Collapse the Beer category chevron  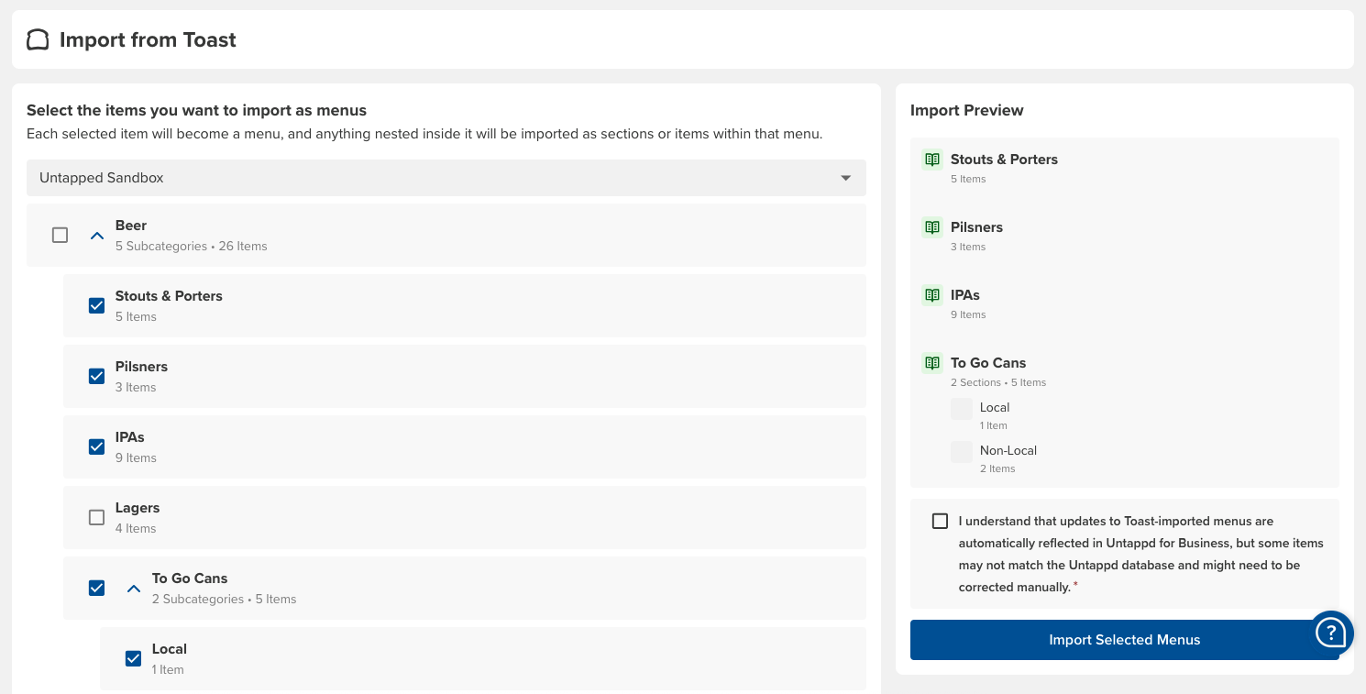(x=97, y=236)
